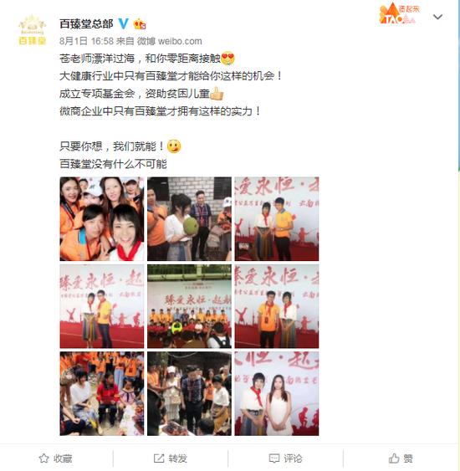
Task: Click the 评论 tab label
Action: (293, 458)
